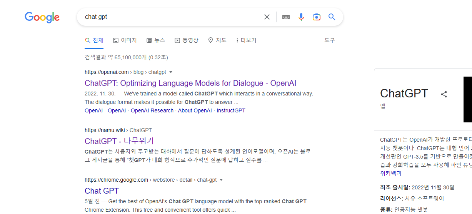Search by image with the camera icon
The height and width of the screenshot is (214, 472).
pos(317,17)
